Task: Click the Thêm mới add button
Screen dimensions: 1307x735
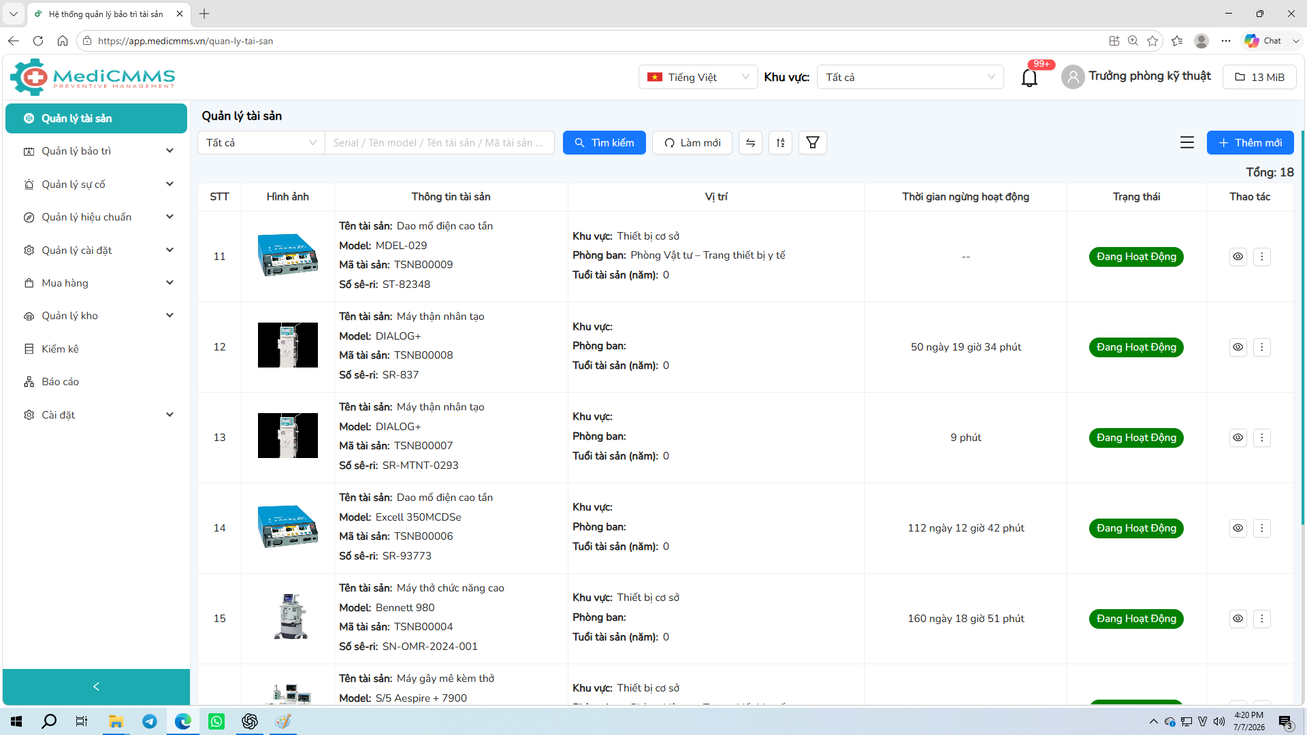Action: pyautogui.click(x=1250, y=143)
